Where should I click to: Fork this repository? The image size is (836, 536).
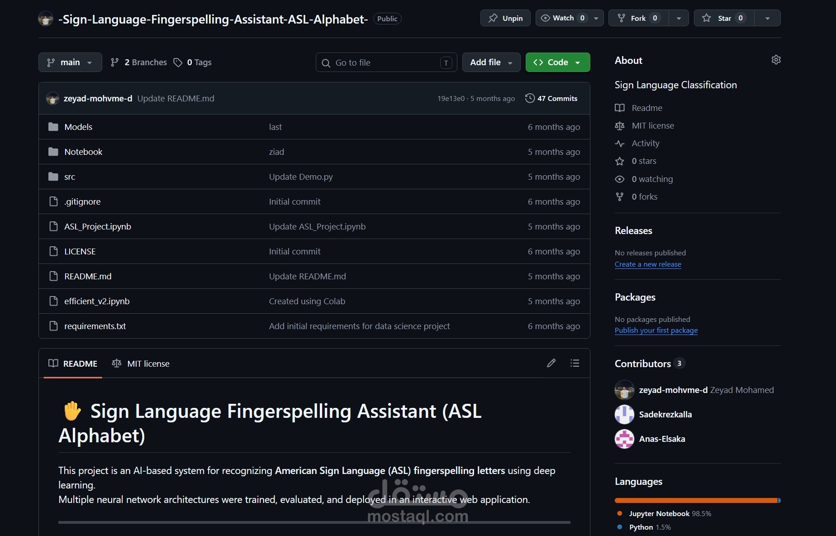tap(638, 18)
